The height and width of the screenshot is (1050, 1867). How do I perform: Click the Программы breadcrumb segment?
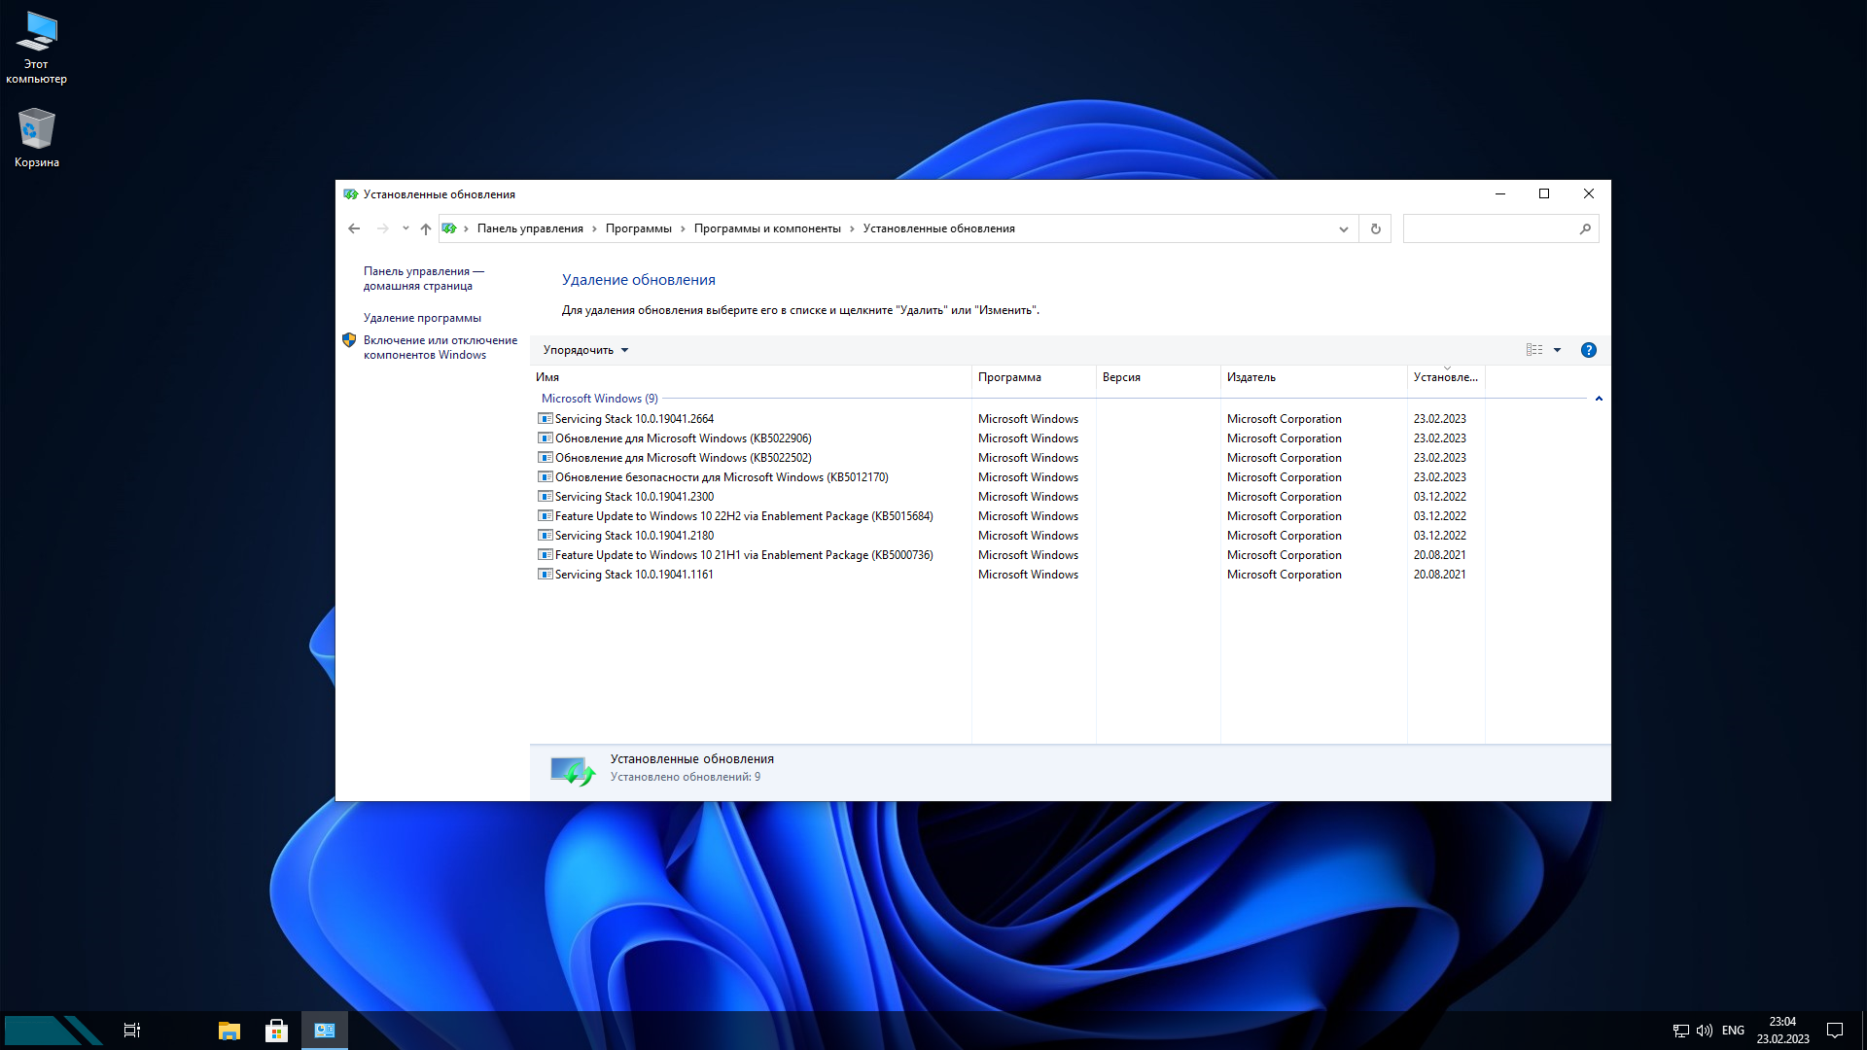(638, 228)
